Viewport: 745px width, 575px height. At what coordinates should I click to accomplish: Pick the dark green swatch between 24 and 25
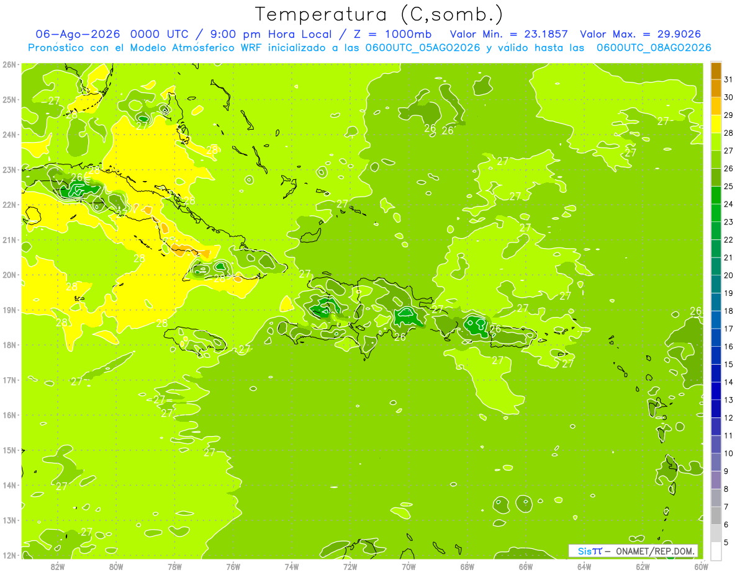(x=716, y=195)
